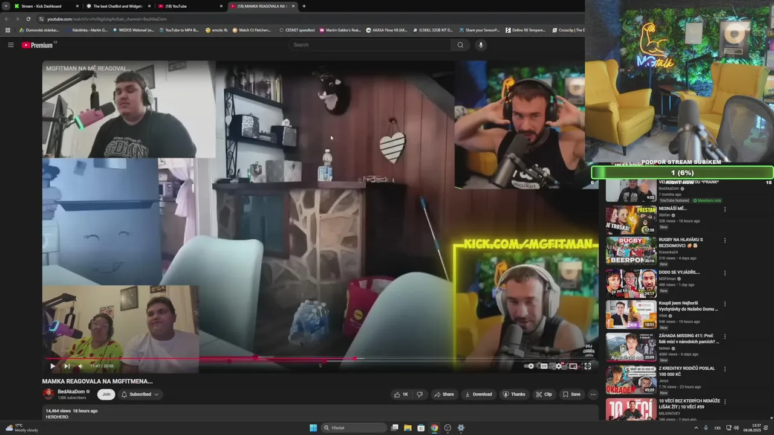Toggle closed captions on the video
Image resolution: width=774 pixels, height=435 pixels.
(x=544, y=366)
